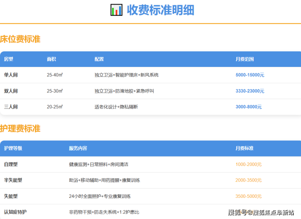Click the 服务内容 column header
Screen dimensions: 301x219
click(78, 148)
